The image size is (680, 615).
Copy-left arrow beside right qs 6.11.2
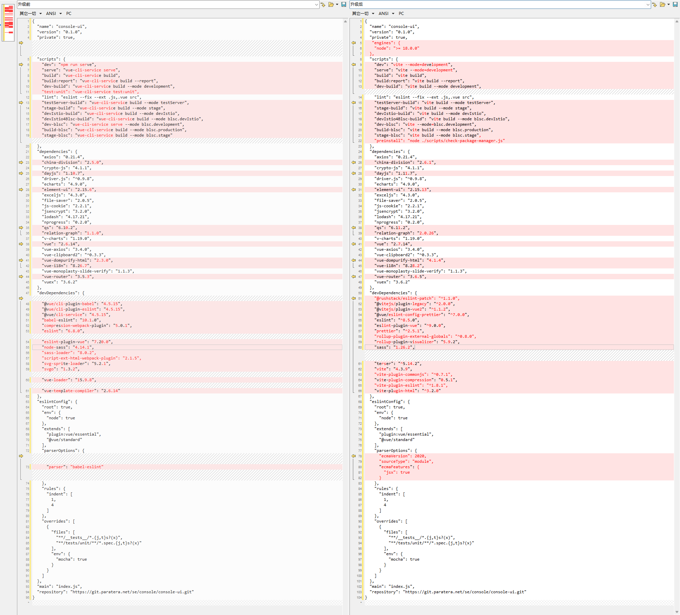pos(354,228)
